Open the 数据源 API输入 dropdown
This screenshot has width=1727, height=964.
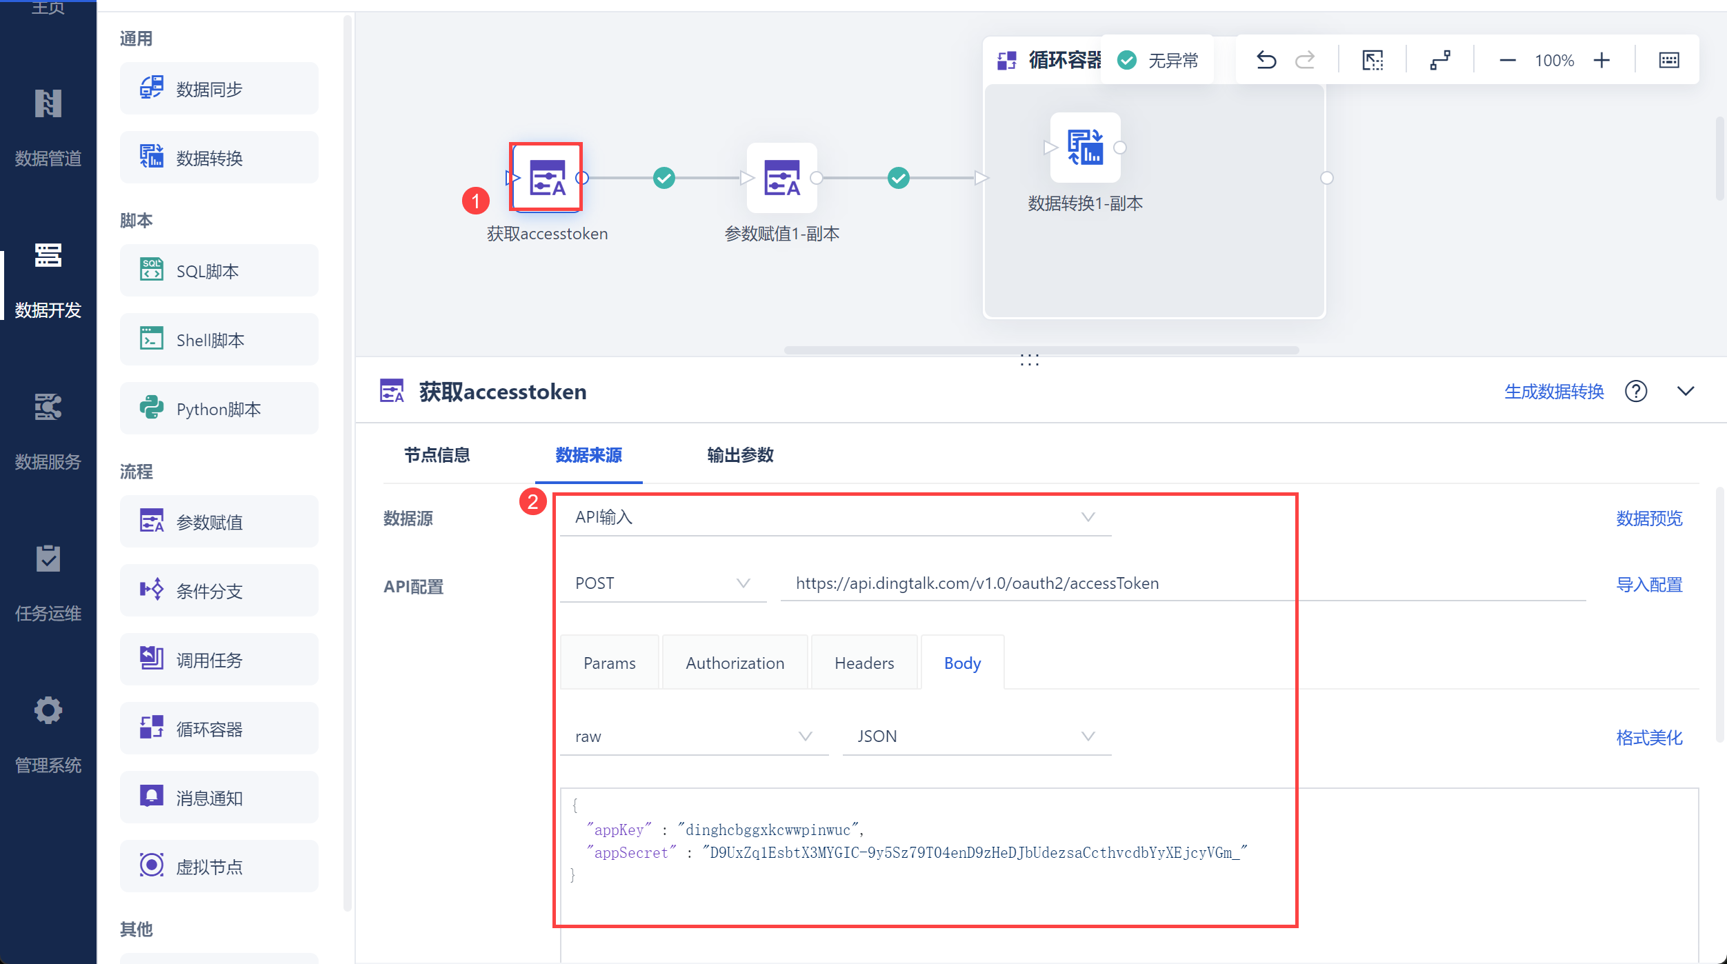[x=835, y=517]
